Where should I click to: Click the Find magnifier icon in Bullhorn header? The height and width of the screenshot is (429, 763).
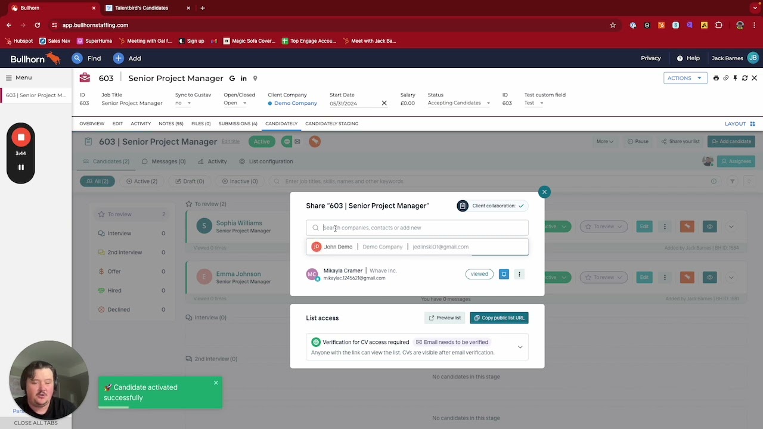pos(77,58)
